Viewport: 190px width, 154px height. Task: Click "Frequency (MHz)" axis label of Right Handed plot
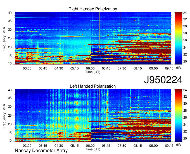pyautogui.click(x=4, y=38)
